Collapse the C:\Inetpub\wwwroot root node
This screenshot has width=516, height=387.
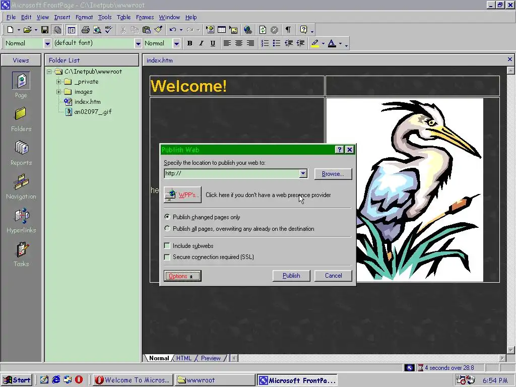pos(49,72)
